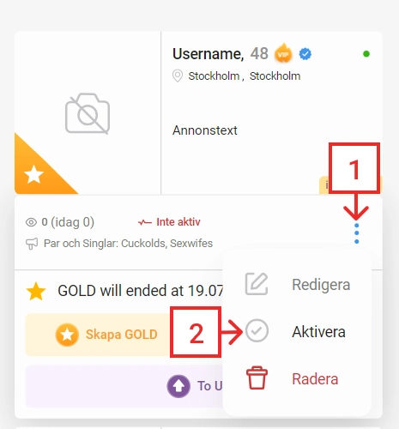Screen dimensions: 399x429
Task: Click the blue verified checkmark badge
Action: 305,54
